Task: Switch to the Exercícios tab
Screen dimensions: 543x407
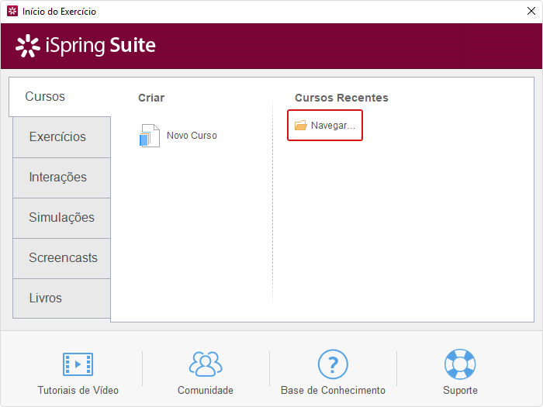Action: tap(61, 137)
